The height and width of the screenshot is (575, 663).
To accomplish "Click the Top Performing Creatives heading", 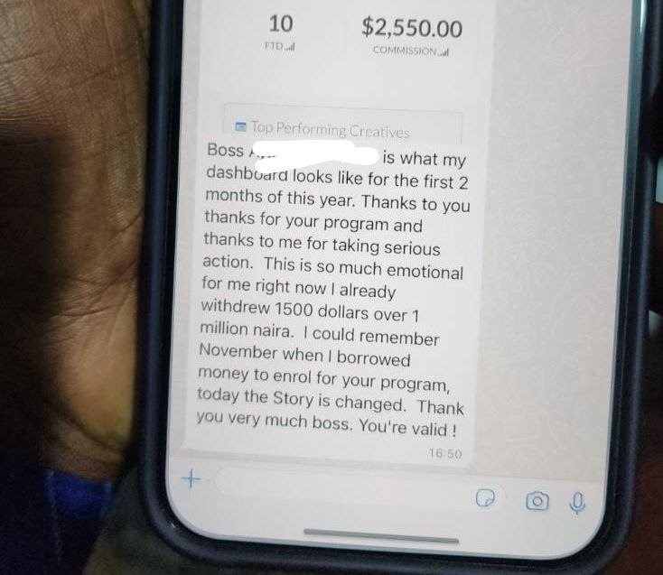I will click(x=331, y=129).
